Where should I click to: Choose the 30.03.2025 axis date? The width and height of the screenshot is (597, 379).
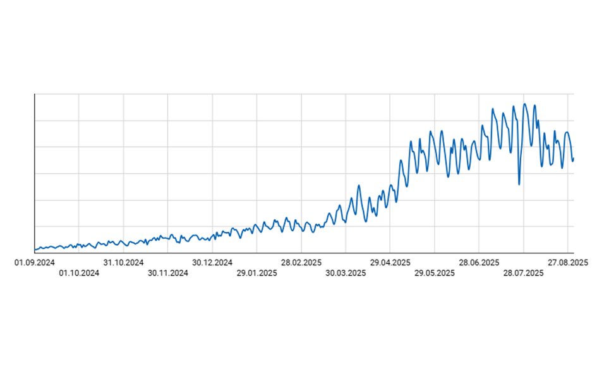[346, 274]
